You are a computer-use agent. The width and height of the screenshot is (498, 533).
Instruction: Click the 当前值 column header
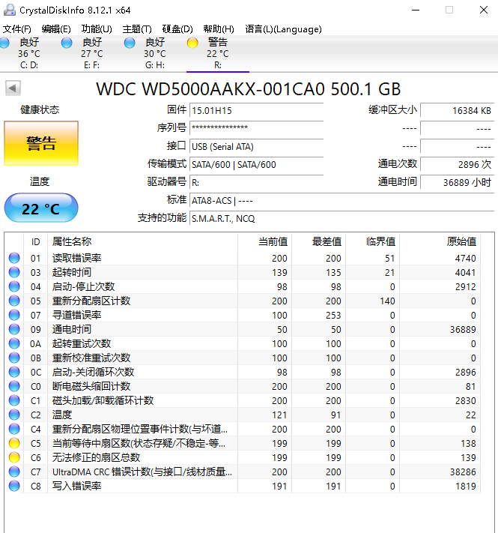click(265, 241)
